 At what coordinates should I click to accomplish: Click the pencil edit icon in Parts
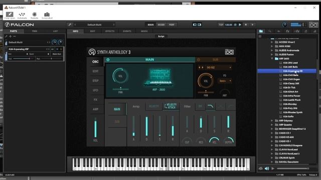point(6,36)
